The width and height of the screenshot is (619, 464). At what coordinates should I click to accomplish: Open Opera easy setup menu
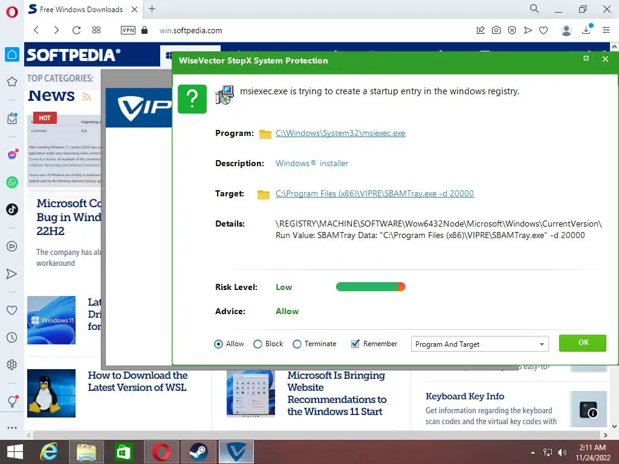tap(606, 30)
